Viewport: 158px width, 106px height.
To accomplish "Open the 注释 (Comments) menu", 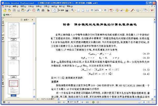I will click(39, 6).
